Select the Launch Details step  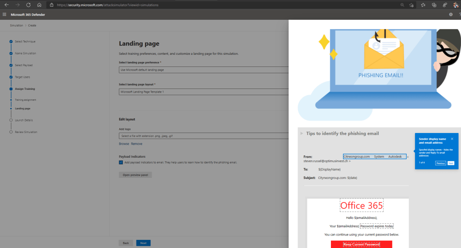[23, 120]
